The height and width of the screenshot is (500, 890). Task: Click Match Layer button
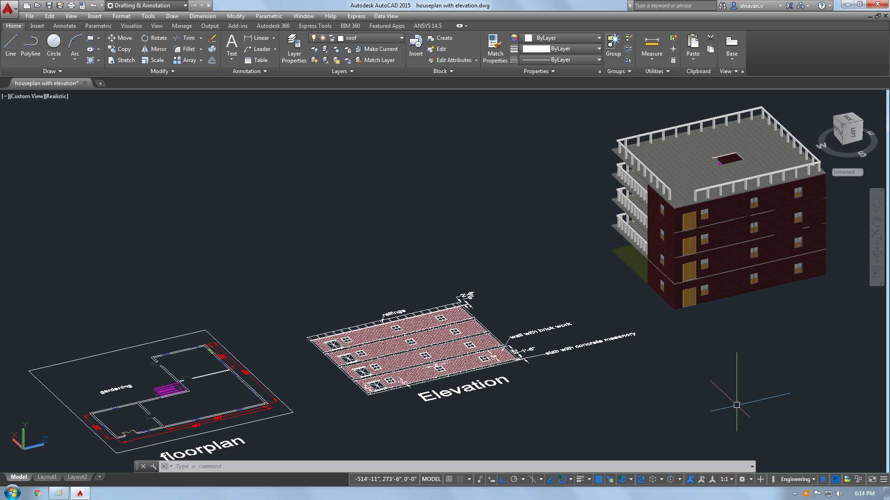click(x=375, y=60)
